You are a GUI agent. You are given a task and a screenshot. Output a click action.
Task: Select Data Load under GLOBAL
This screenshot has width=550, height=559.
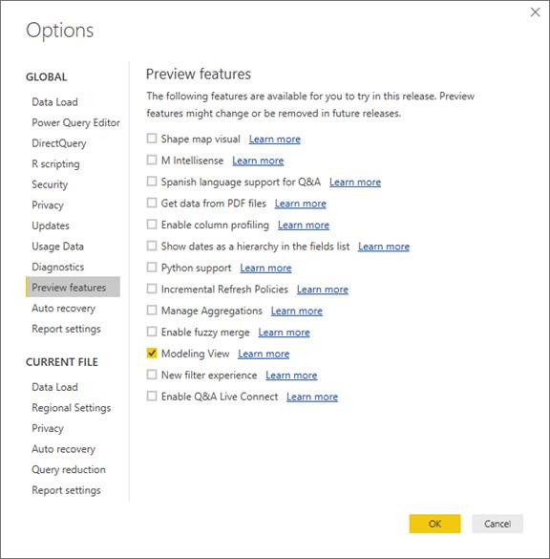point(54,102)
